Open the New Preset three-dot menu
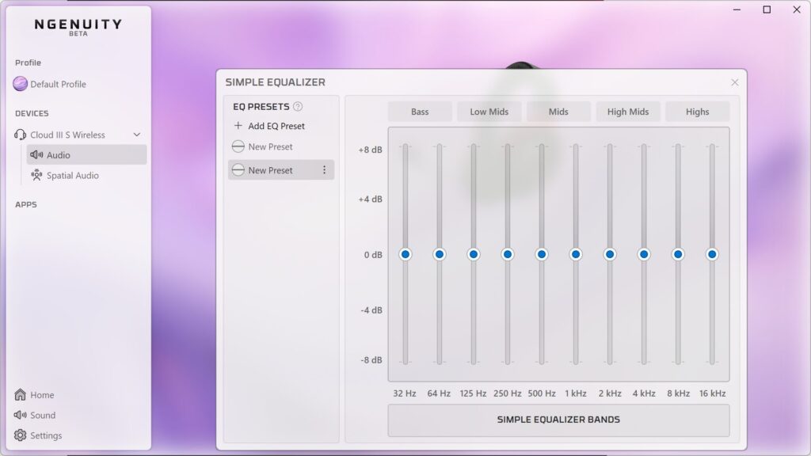811x456 pixels. point(323,169)
